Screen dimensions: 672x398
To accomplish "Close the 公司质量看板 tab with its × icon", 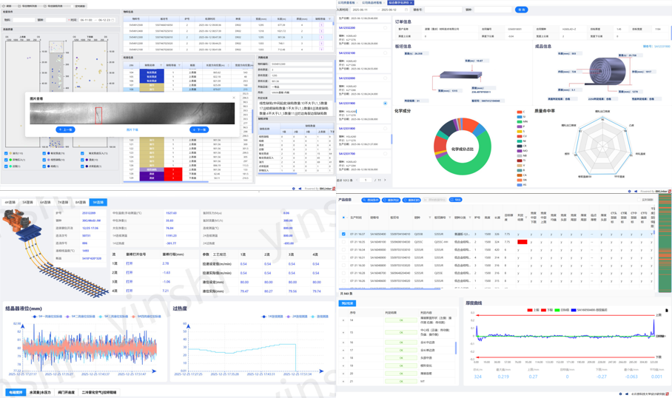I will pos(357,2).
